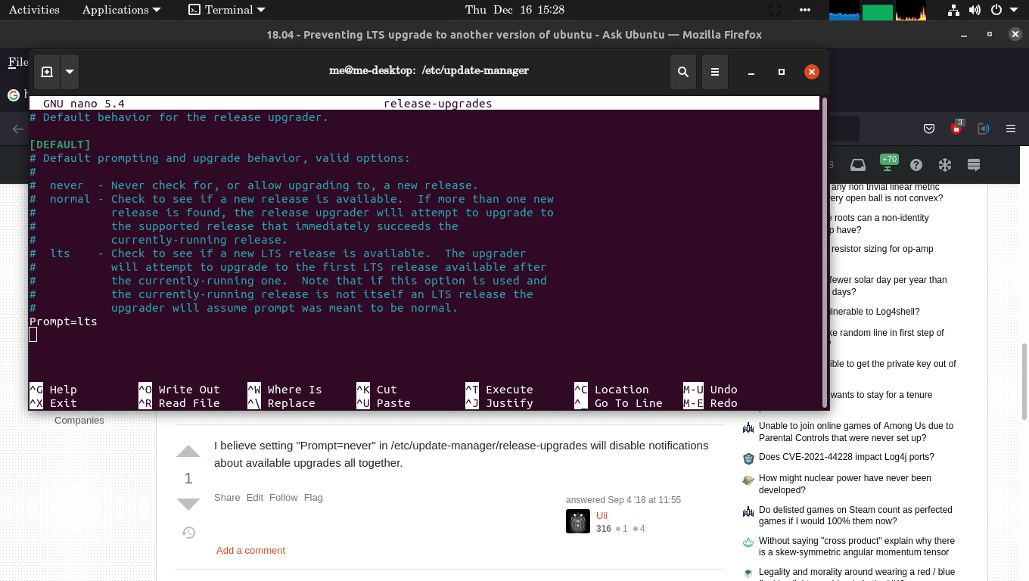Viewport: 1029px width, 581px height.
Task: Click the answer timestamp 'answered Sep 4 '18 at 11:55'
Action: point(623,500)
